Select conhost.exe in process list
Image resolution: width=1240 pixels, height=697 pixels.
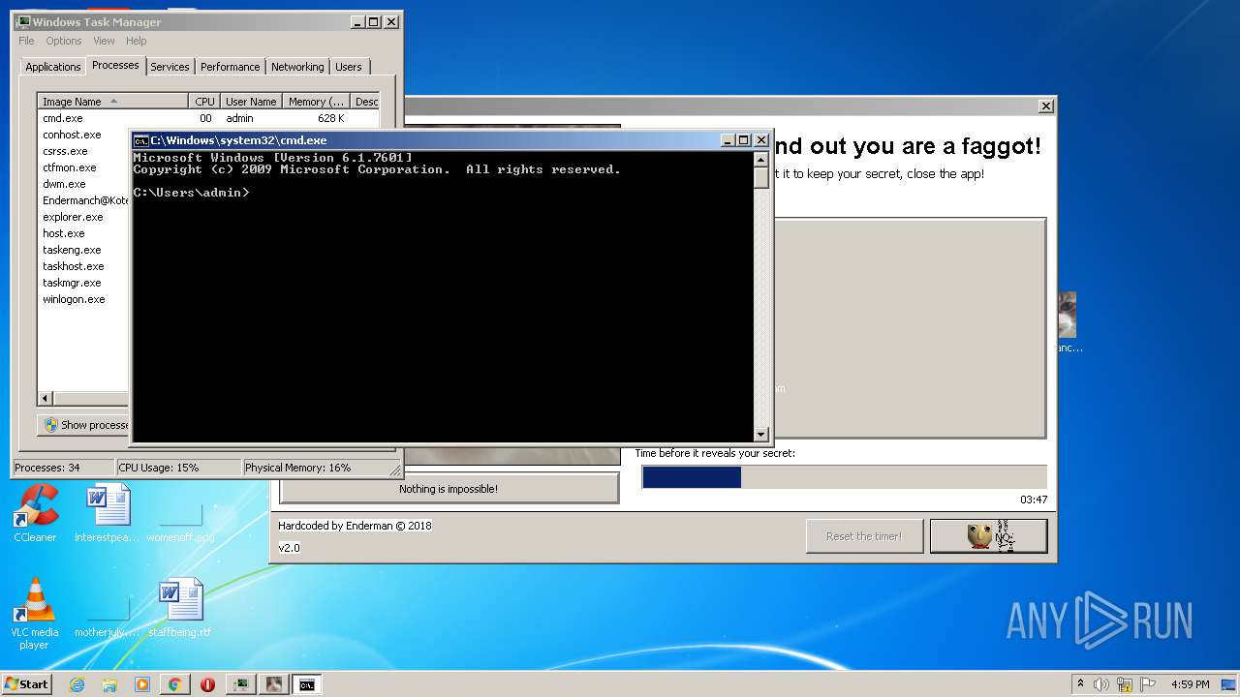coord(72,135)
